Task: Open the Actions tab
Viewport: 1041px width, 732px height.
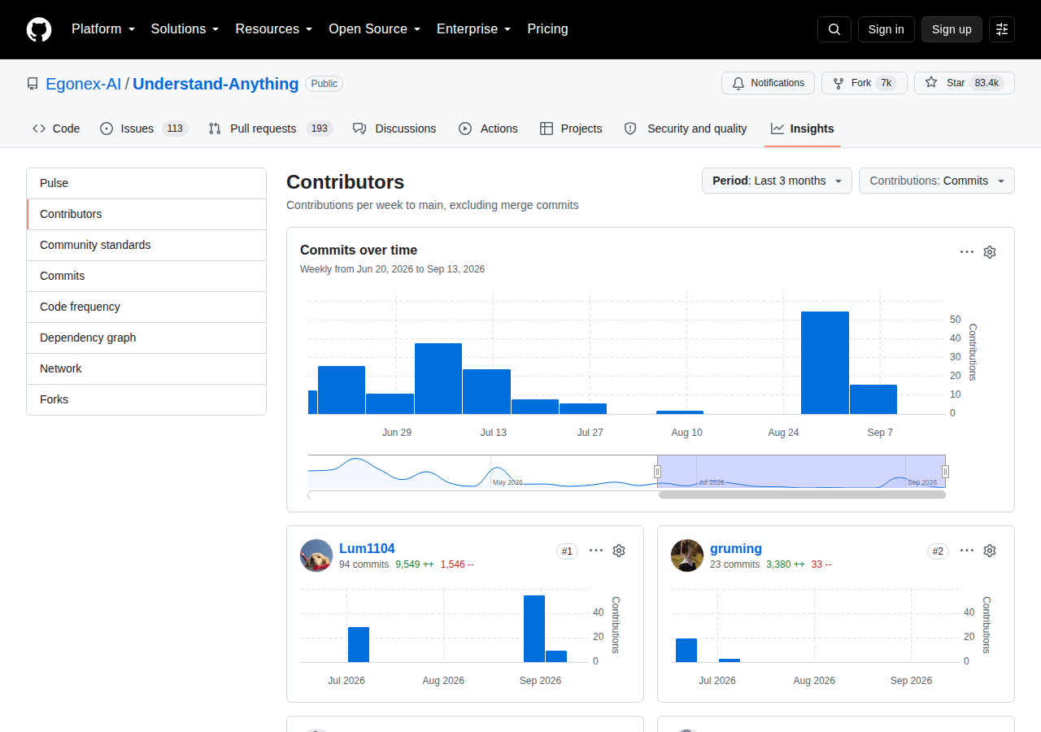Action: (x=488, y=129)
